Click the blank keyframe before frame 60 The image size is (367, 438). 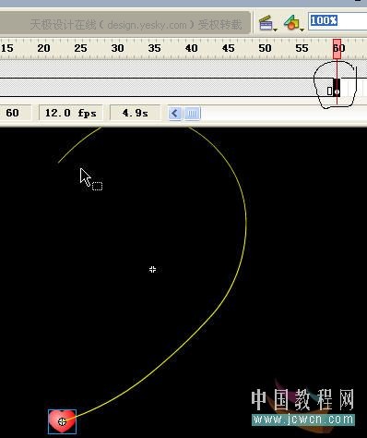[330, 91]
